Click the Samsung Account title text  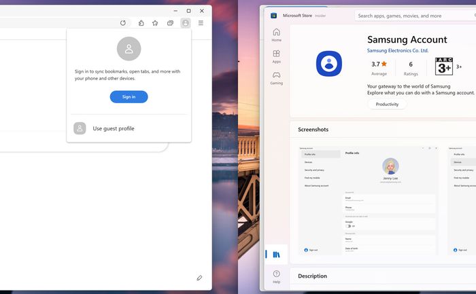pyautogui.click(x=407, y=39)
